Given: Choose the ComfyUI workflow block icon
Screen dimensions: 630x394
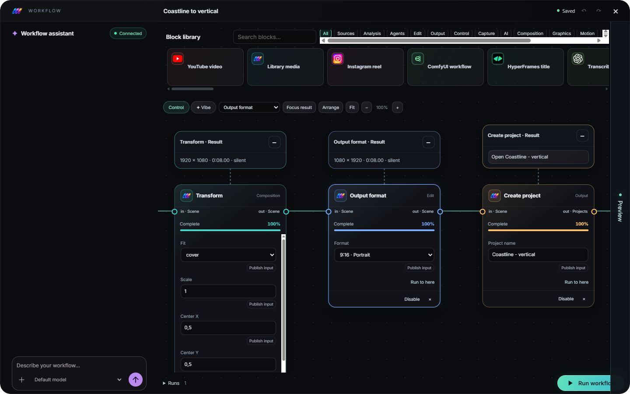Looking at the screenshot, I should tap(418, 59).
